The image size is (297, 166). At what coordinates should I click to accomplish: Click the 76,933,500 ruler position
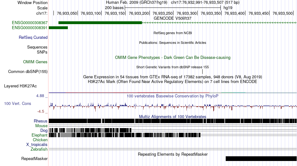(283, 13)
